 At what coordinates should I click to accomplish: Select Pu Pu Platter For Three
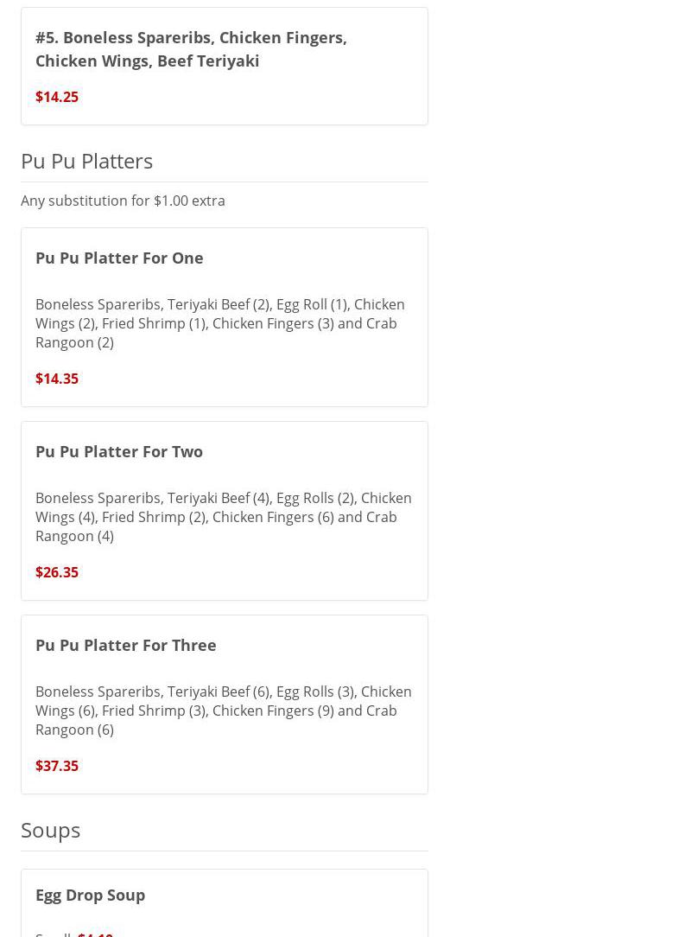pos(126,645)
